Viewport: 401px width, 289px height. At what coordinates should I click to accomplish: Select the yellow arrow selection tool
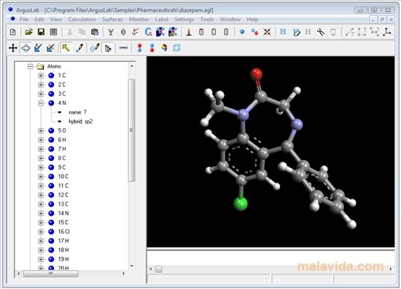coord(66,48)
